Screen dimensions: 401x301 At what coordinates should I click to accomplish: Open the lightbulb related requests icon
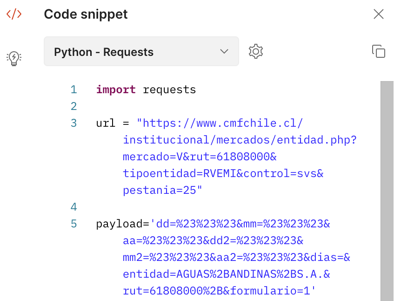coord(14,58)
